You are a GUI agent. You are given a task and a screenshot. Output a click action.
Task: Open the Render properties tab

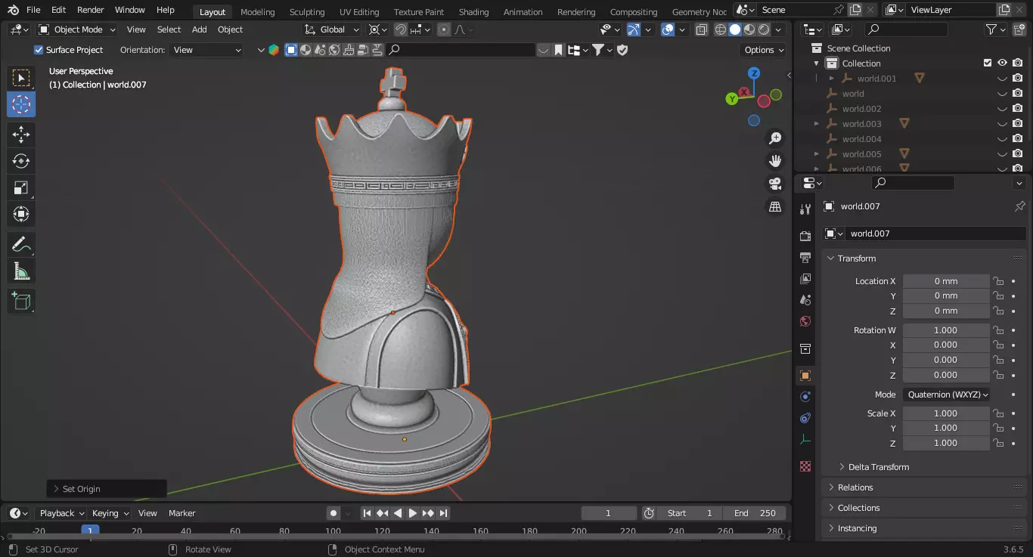coord(805,237)
